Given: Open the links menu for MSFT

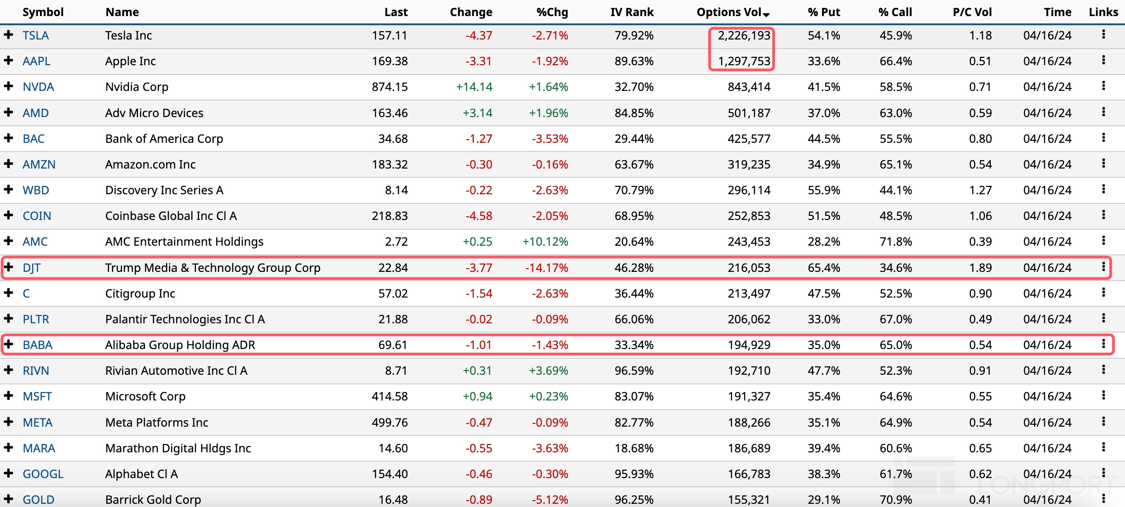Looking at the screenshot, I should [1103, 395].
